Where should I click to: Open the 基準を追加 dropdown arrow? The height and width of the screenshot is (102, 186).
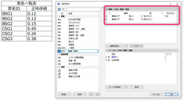[x=126, y=46]
